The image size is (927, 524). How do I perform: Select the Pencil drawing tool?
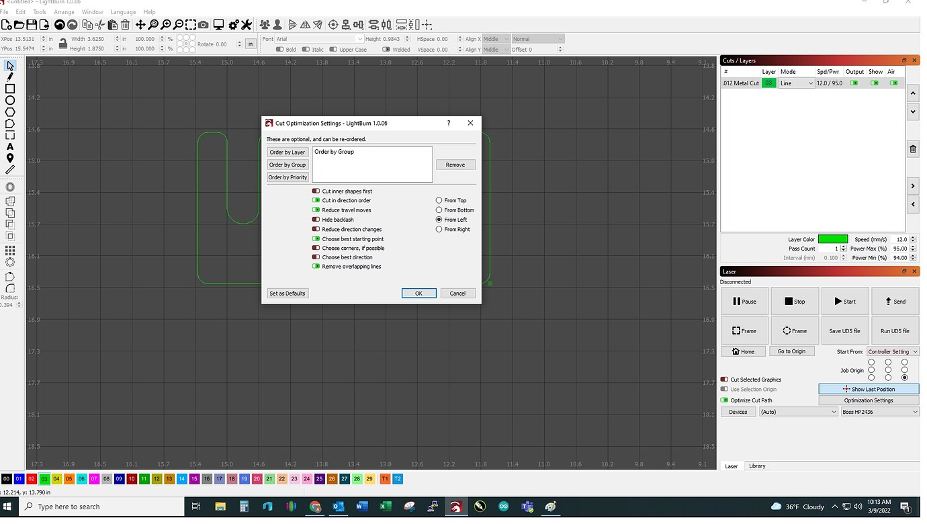click(9, 77)
